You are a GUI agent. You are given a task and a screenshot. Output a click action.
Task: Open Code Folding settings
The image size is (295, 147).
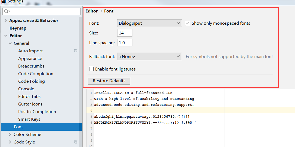pyautogui.click(x=32, y=81)
